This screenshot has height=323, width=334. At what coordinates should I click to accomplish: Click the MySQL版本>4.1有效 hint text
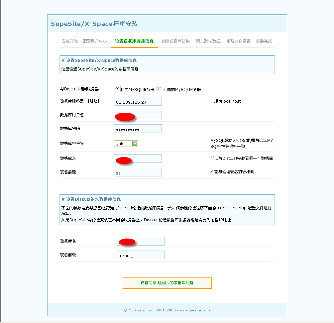tap(242, 143)
